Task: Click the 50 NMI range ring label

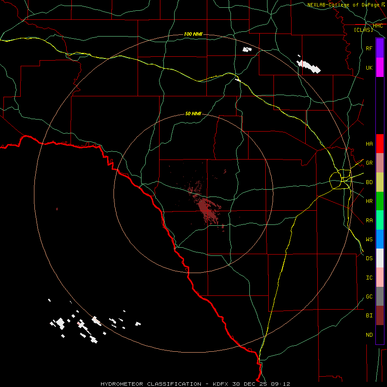Action: [x=193, y=114]
